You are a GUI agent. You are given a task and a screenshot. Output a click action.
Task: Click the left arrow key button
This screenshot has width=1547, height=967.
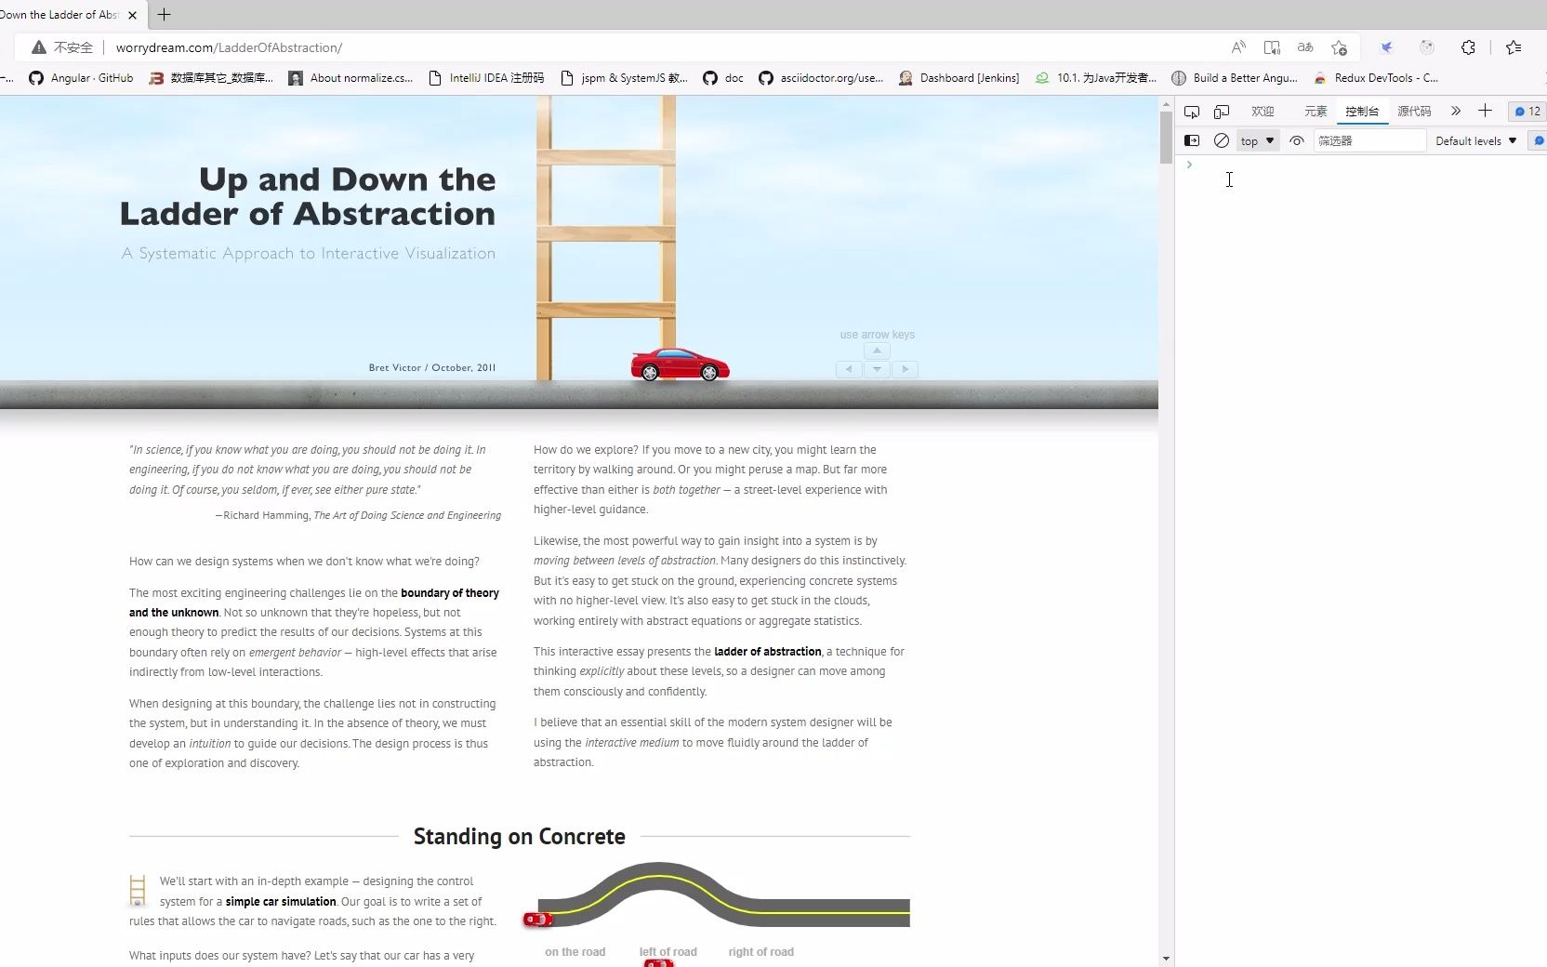pos(849,369)
